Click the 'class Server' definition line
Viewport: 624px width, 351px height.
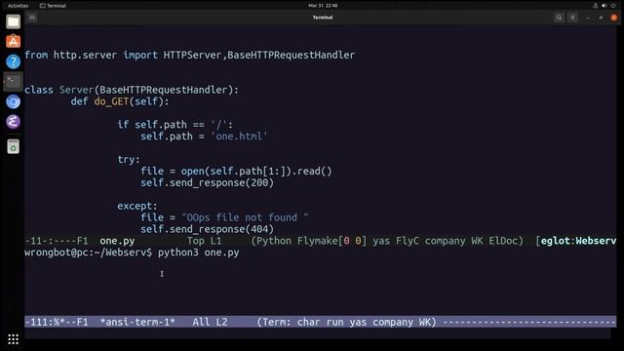132,90
